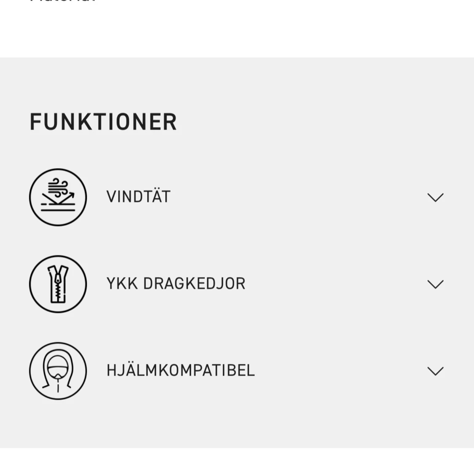Tap the circular icon beside HJÄLMKOMPATIBEL
The width and height of the screenshot is (474, 474).
coord(58,371)
